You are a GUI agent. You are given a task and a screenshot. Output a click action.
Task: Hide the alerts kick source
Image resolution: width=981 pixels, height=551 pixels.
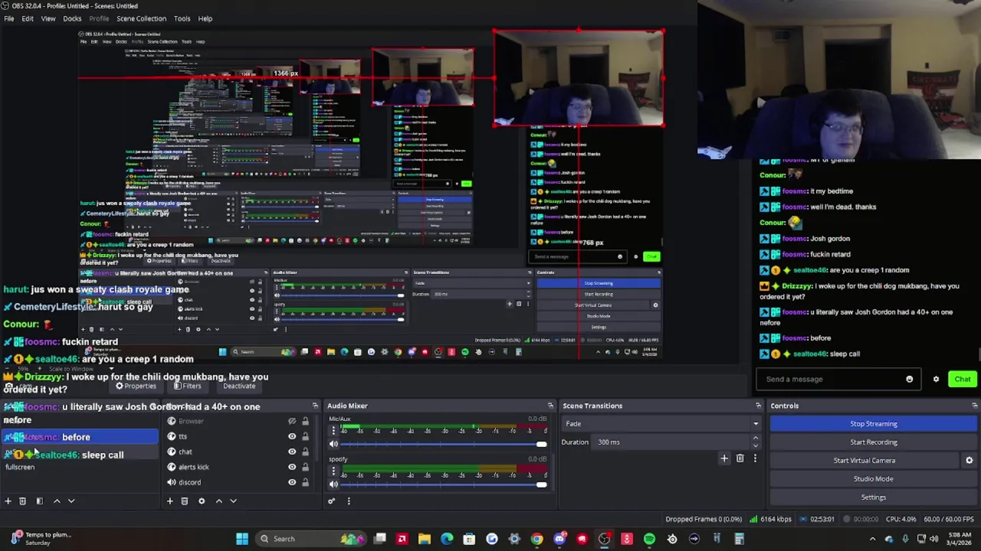point(292,467)
